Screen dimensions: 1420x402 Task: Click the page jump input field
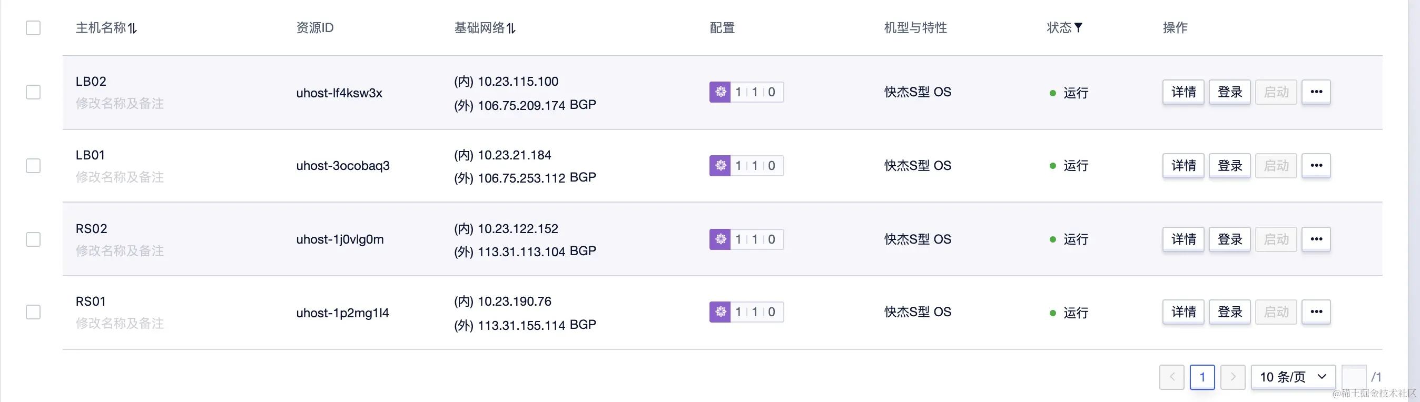(1353, 377)
